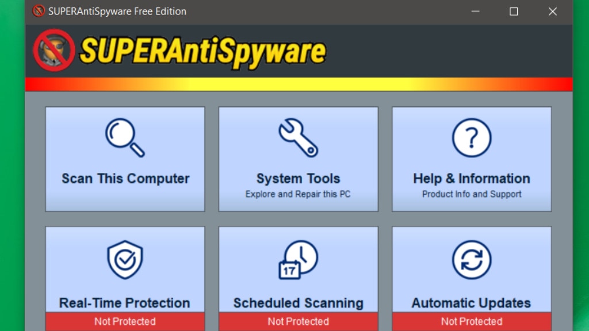Click the Scan This Computer label
The image size is (589, 331).
click(124, 178)
